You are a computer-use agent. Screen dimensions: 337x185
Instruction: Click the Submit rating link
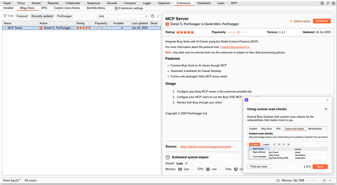(302, 21)
